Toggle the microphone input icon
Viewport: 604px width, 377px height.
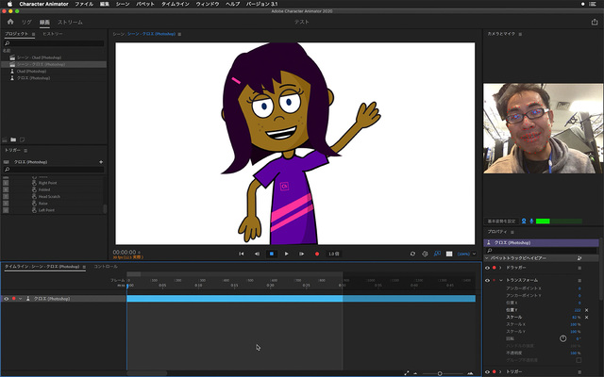(x=531, y=221)
